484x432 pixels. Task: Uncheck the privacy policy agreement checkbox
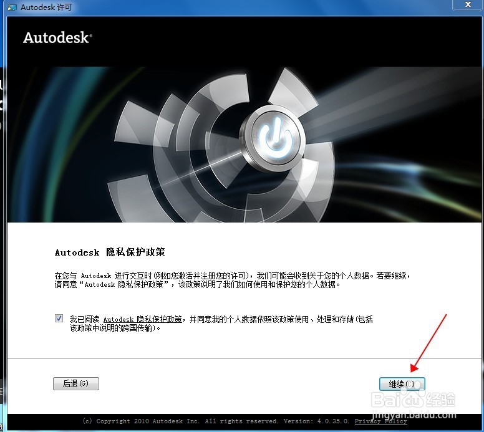coord(59,318)
